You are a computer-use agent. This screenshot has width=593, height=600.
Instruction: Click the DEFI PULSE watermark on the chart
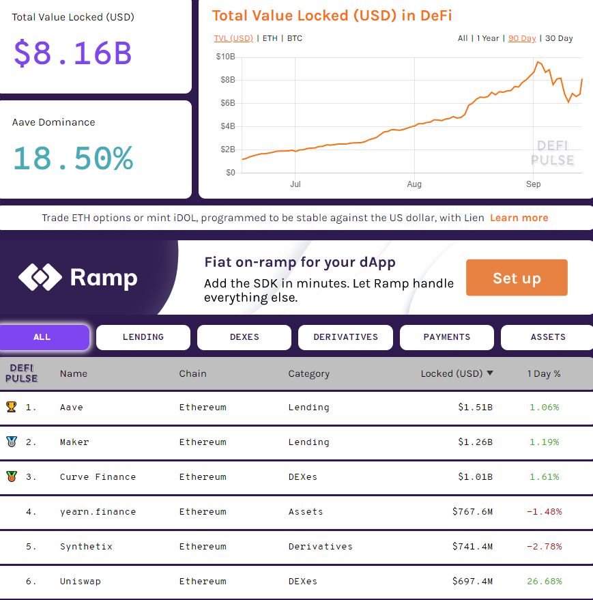[x=553, y=154]
